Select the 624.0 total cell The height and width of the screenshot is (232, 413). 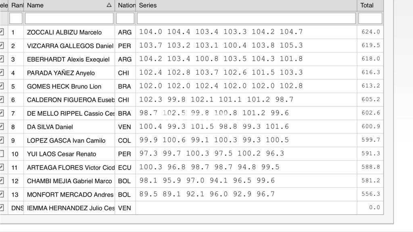pyautogui.click(x=370, y=32)
